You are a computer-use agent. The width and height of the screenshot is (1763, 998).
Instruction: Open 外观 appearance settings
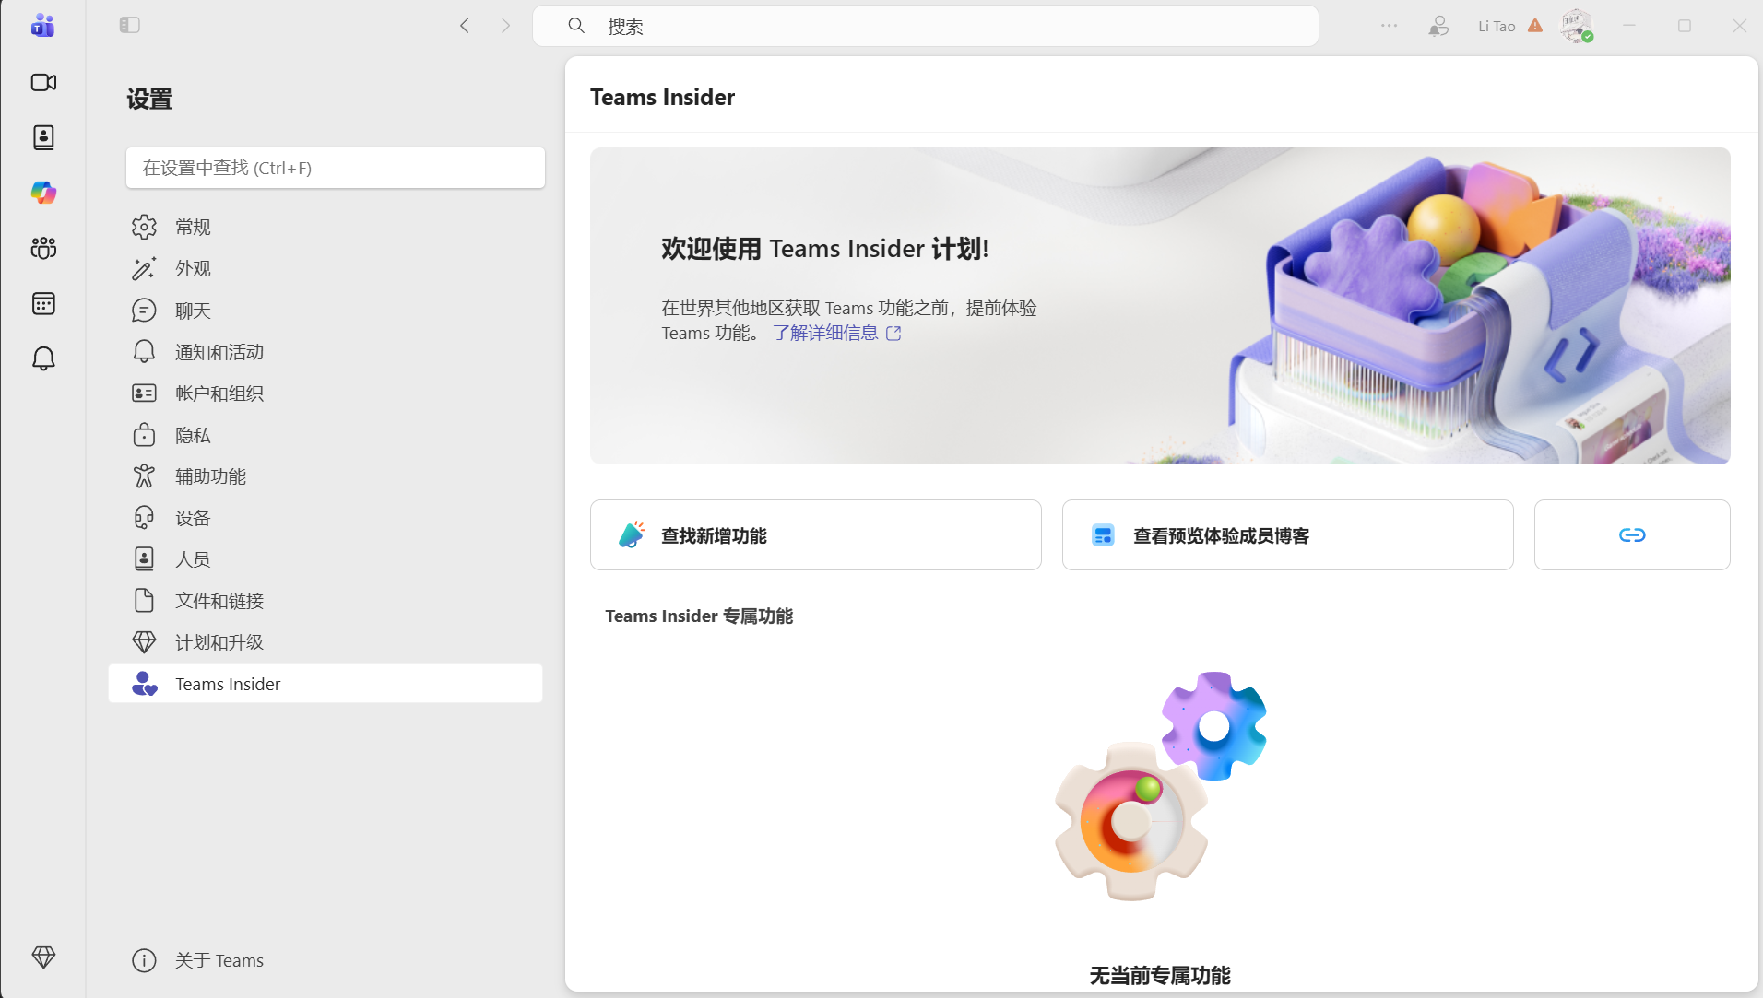(x=325, y=268)
